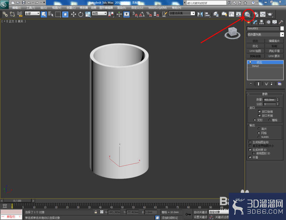Toggle the Spinner Snap button
This screenshot has height=220, width=286.
156,14
